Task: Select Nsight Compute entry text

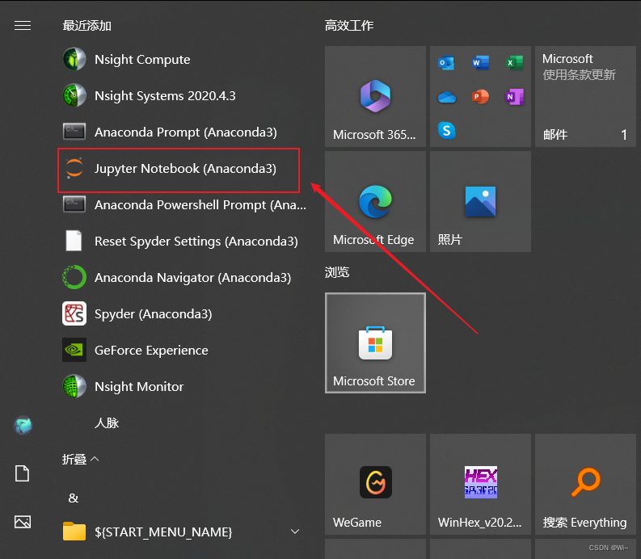Action: tap(142, 60)
